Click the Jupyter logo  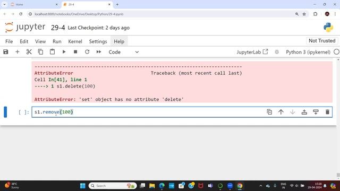[x=25, y=27]
